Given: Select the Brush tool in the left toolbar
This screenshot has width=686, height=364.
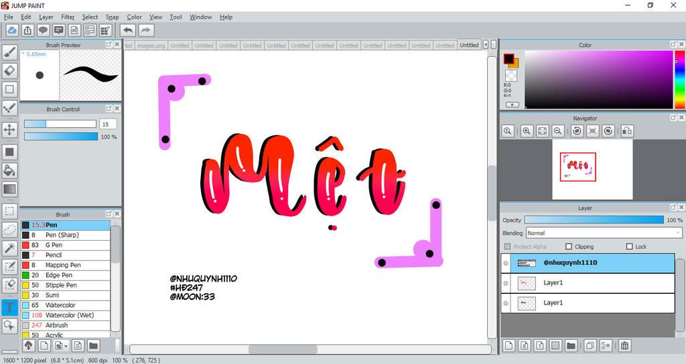Looking at the screenshot, I should pyautogui.click(x=9, y=52).
